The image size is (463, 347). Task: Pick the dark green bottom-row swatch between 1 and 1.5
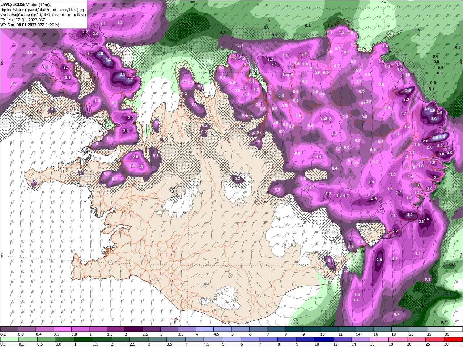pos(83,339)
